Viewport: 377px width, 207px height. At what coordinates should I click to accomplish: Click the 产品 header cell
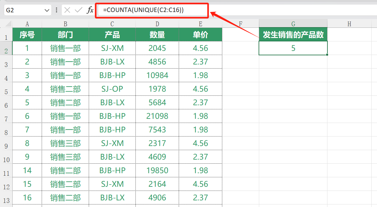[112, 34]
